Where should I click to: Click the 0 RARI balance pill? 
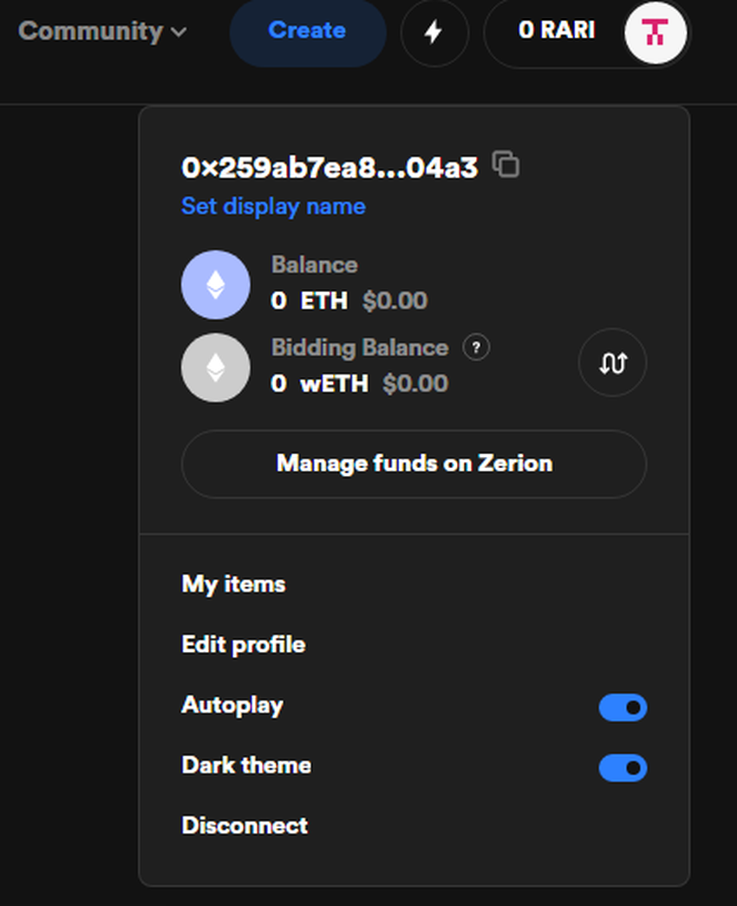[x=587, y=32]
